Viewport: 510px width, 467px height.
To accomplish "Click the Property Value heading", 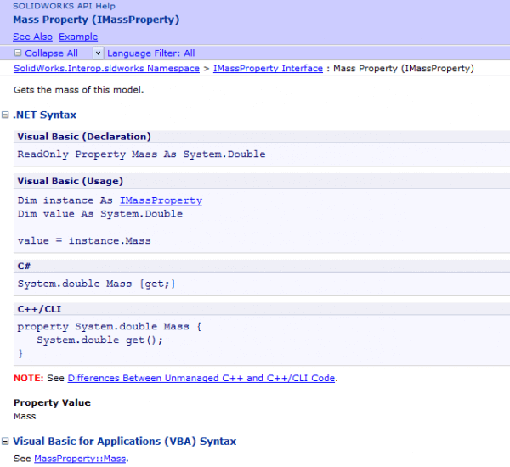I will [52, 402].
